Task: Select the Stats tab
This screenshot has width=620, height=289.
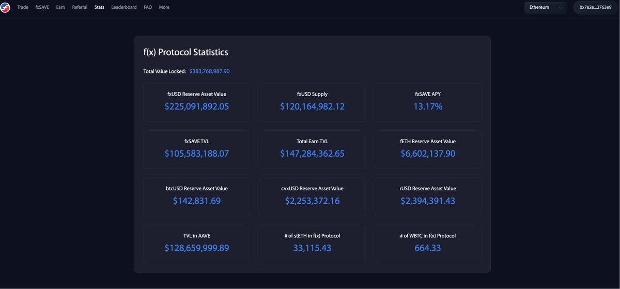Action: click(x=99, y=8)
